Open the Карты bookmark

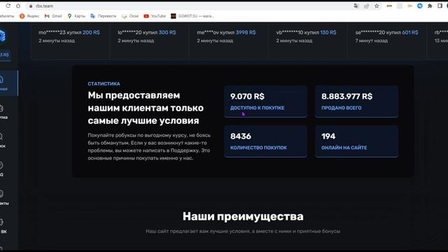76,16
